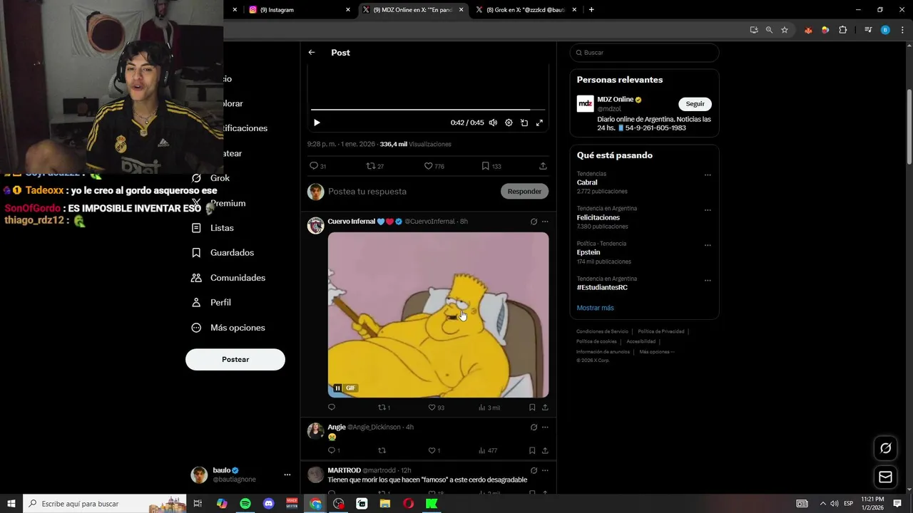Image resolution: width=913 pixels, height=513 pixels.
Task: Open more options on Cuervo Infernal reply
Action: (545, 222)
